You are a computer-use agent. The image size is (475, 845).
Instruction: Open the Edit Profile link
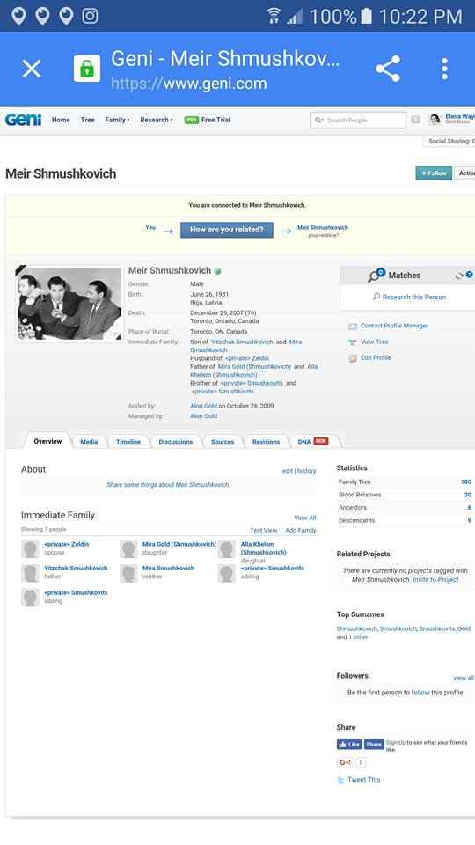pos(376,357)
